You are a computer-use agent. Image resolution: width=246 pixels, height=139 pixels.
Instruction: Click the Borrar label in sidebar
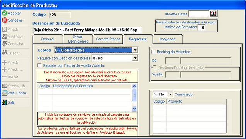click(x=13, y=77)
